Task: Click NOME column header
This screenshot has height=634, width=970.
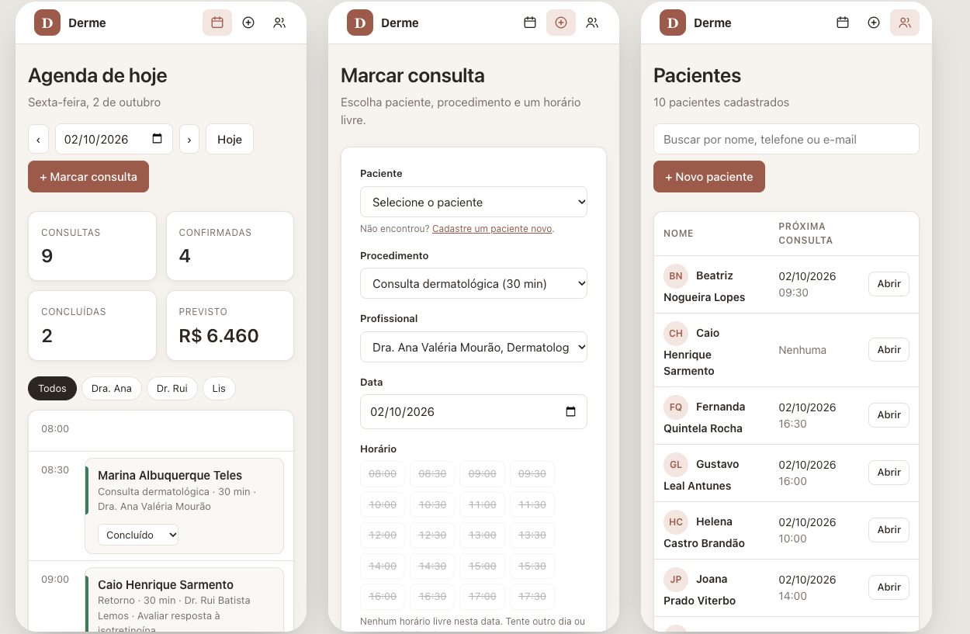Action: 678,233
